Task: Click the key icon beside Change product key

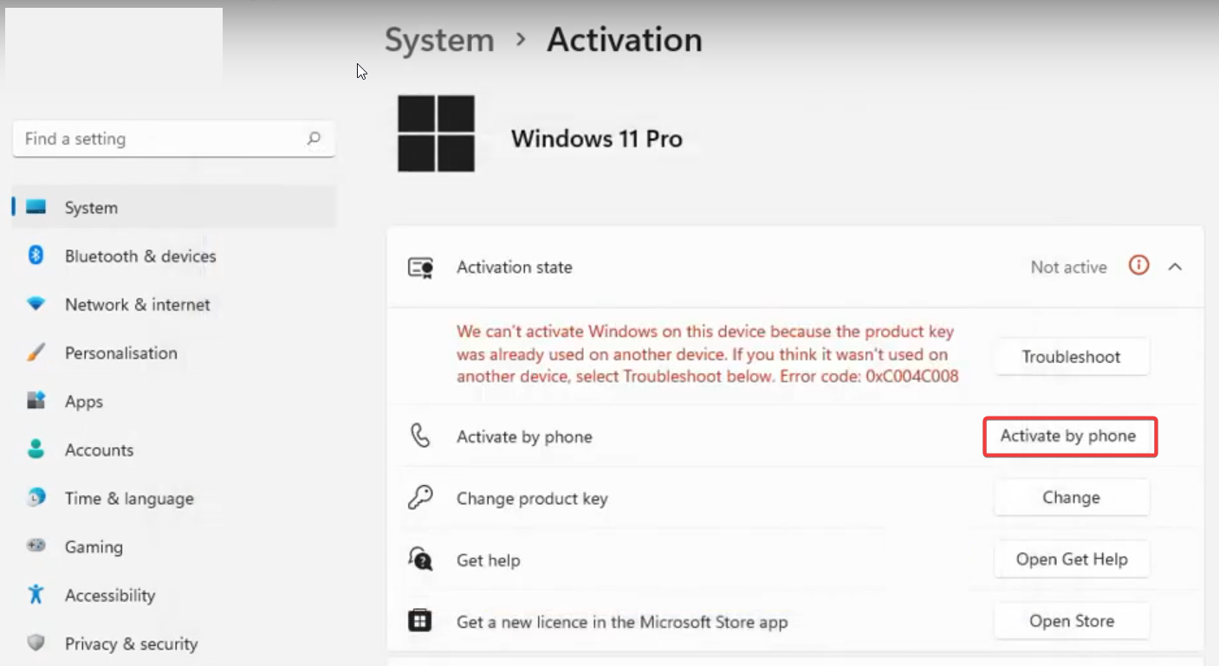Action: point(420,498)
